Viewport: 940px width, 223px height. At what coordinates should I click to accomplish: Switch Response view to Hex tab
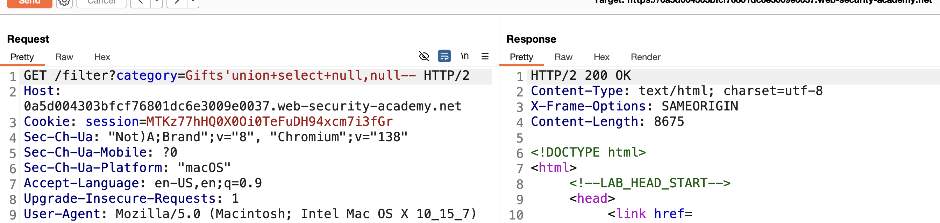[x=601, y=57]
